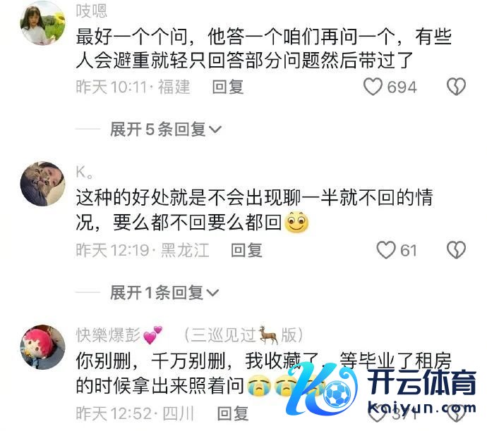Open 快樂爆彭's avatar picture
The width and height of the screenshot is (487, 431).
click(x=43, y=347)
